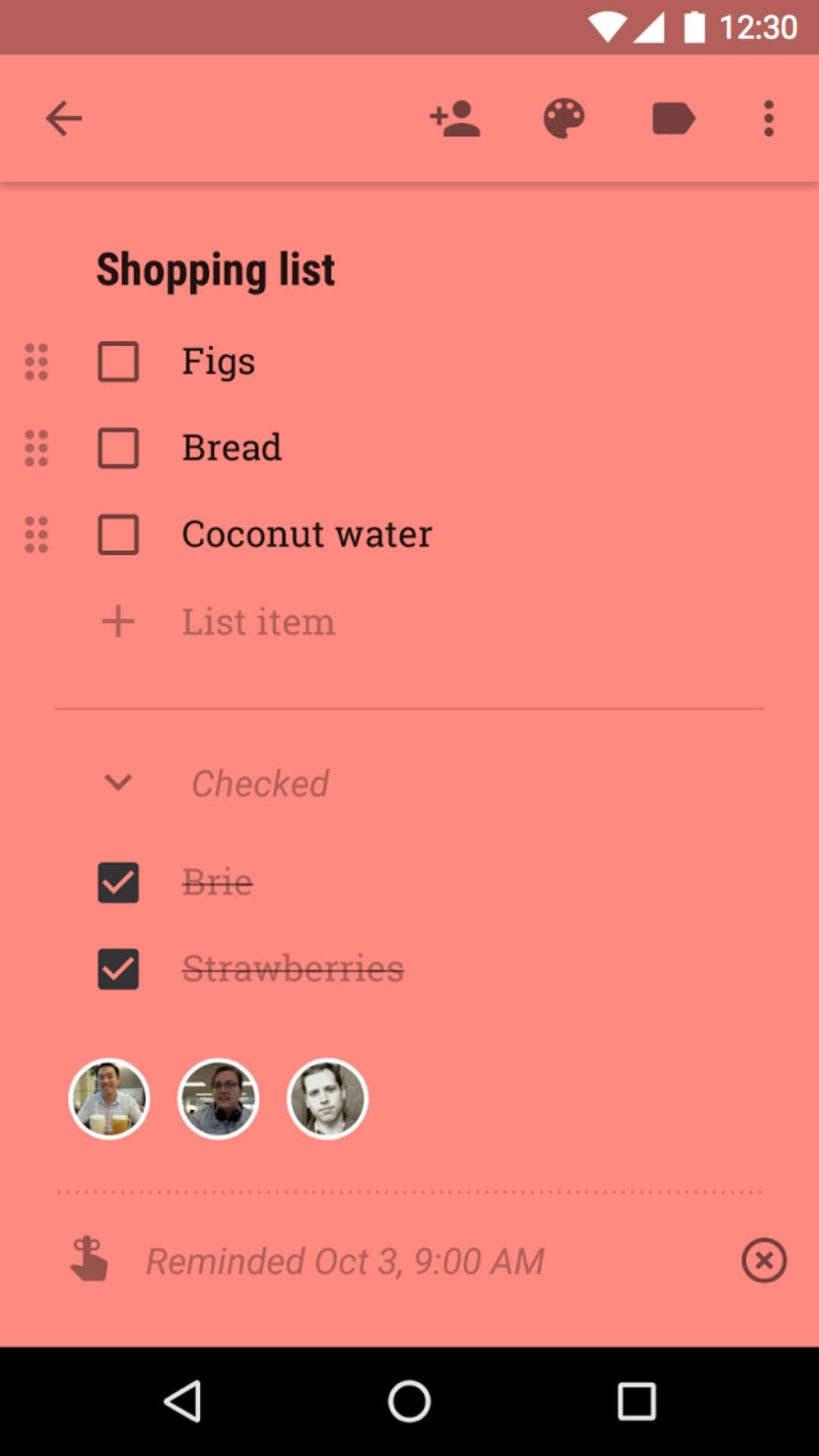Check the Bread checkbox
Viewport: 819px width, 1456px height.
(118, 448)
